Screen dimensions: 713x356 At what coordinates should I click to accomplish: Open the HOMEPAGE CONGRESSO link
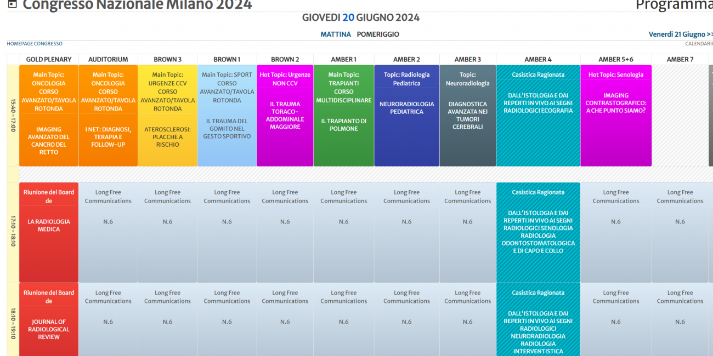pos(35,44)
